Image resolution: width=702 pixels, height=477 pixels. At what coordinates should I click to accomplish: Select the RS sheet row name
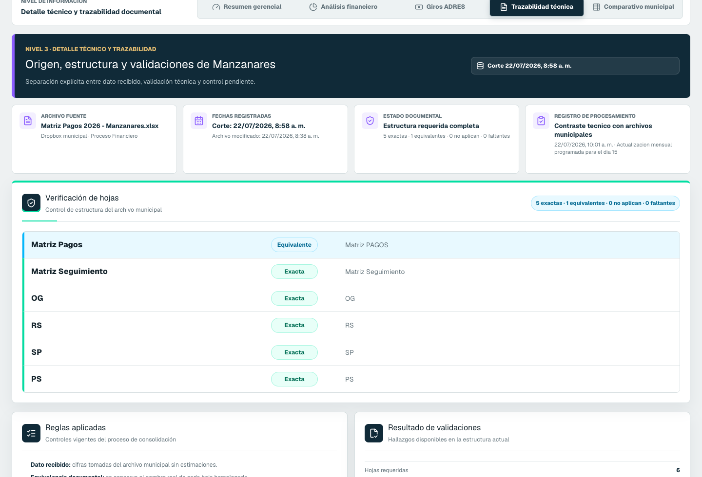(x=37, y=326)
